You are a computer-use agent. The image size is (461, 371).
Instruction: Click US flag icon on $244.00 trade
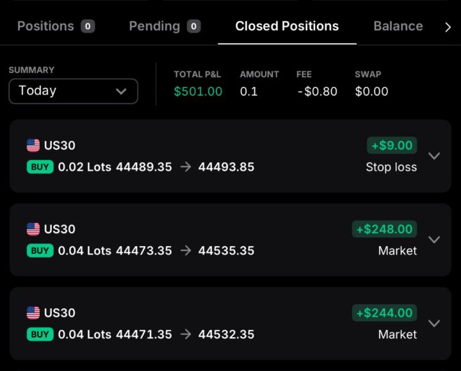pos(33,313)
